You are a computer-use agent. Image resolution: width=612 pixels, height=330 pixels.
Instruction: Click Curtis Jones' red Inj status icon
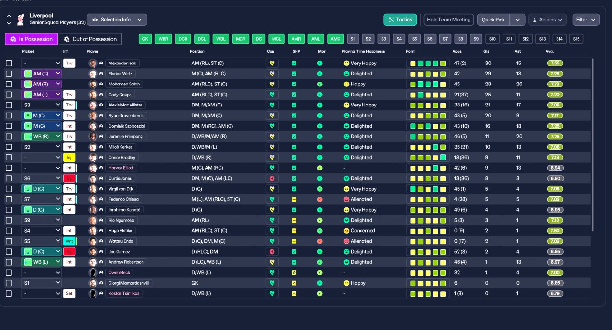[x=69, y=178]
